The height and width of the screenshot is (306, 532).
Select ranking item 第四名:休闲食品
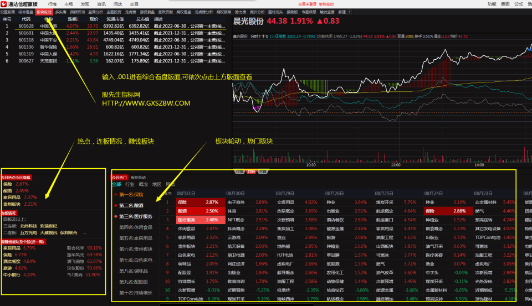tap(136, 227)
